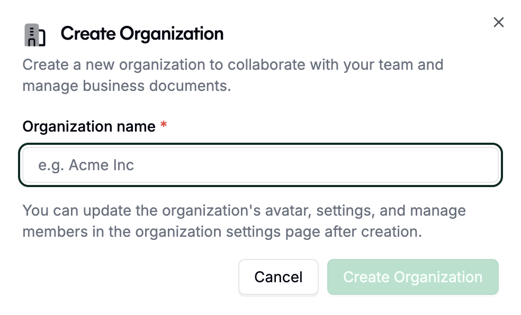
Task: Focus the Organization name input field
Action: tap(260, 165)
